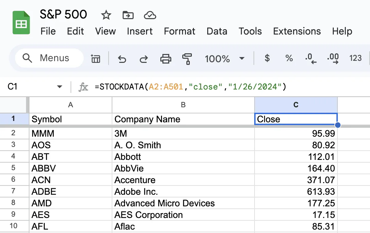Open the View menu

coord(106,31)
